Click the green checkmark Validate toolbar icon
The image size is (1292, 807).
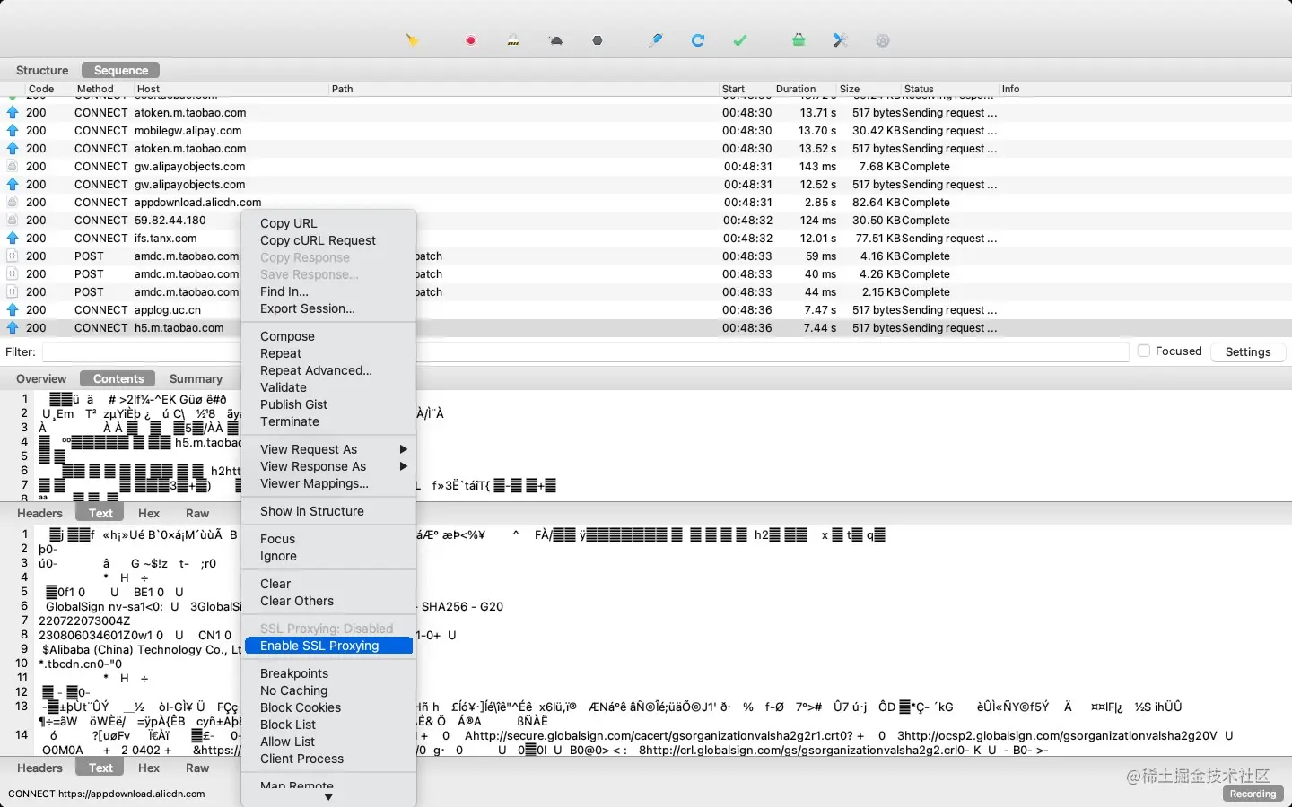pos(739,40)
